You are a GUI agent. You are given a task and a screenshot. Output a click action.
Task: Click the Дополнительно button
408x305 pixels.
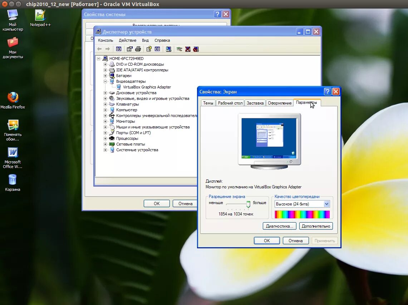tap(316, 226)
